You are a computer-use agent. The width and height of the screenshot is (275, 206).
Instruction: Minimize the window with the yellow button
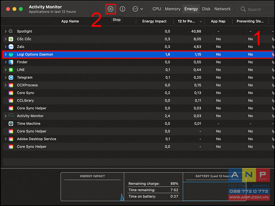(14, 9)
